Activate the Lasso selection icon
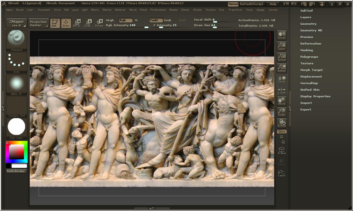353x211 pixels. coord(282,173)
